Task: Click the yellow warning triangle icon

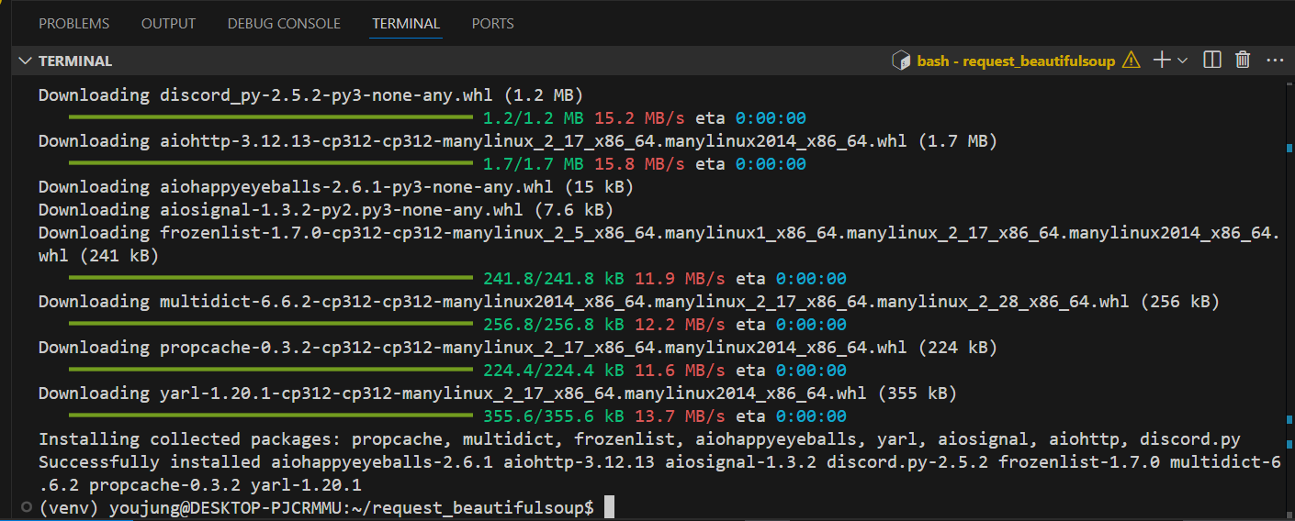Action: click(1131, 61)
